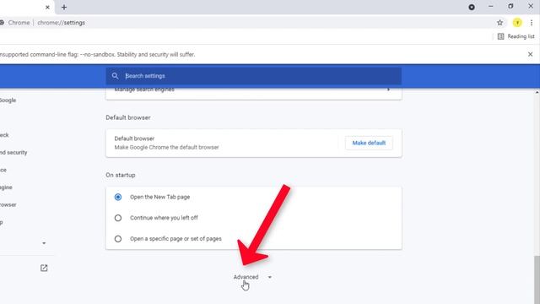Restore down the Chrome window

(x=510, y=7)
